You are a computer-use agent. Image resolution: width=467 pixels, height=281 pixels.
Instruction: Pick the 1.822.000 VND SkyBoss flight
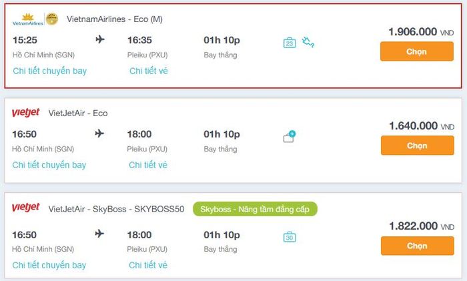417,246
